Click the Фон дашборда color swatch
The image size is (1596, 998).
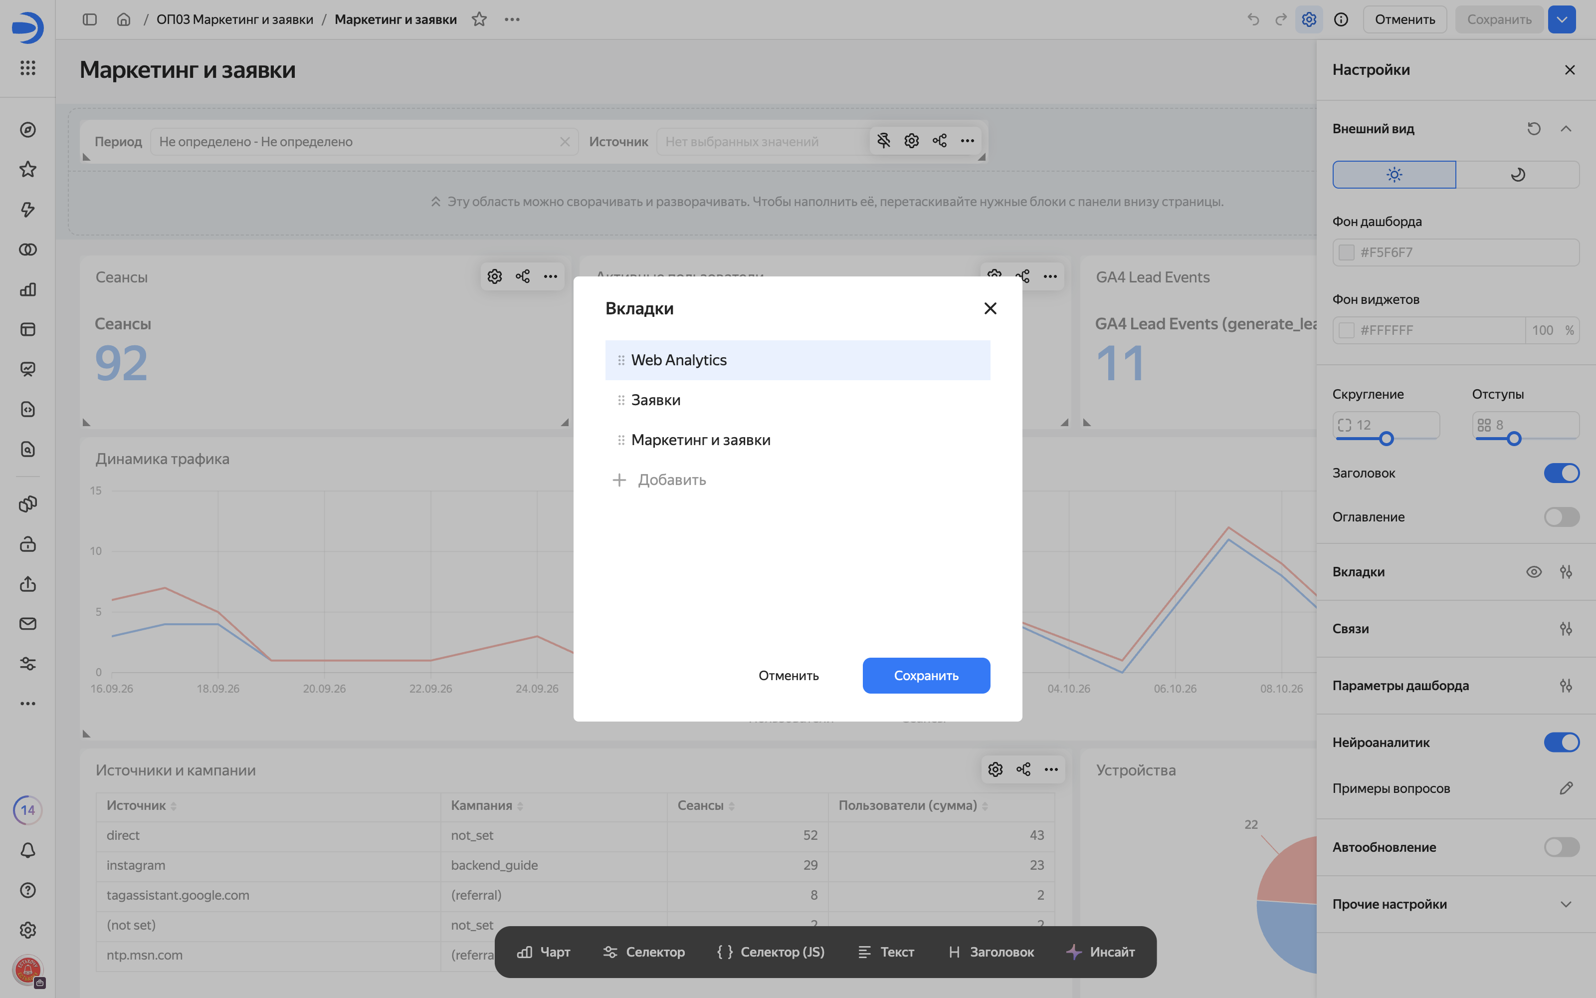[1346, 252]
